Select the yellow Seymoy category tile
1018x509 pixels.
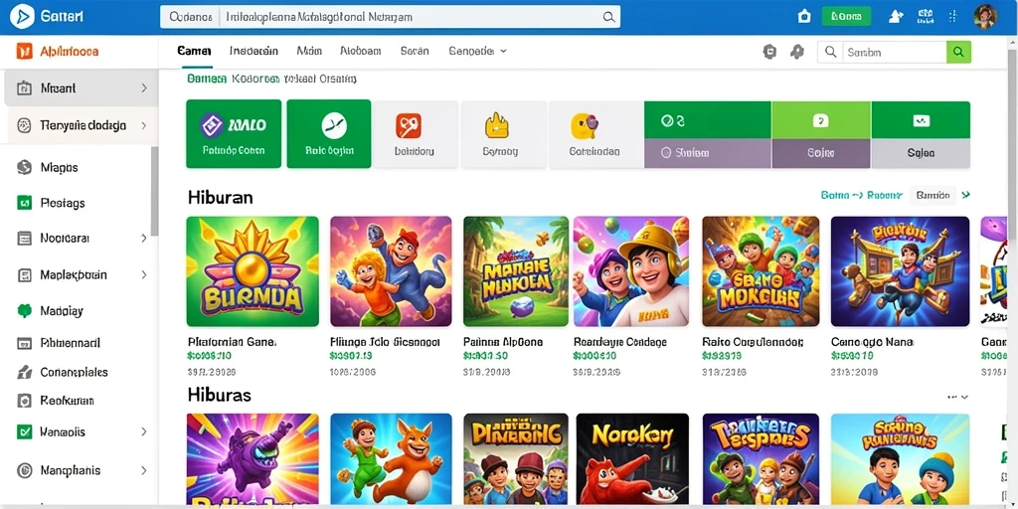point(501,134)
